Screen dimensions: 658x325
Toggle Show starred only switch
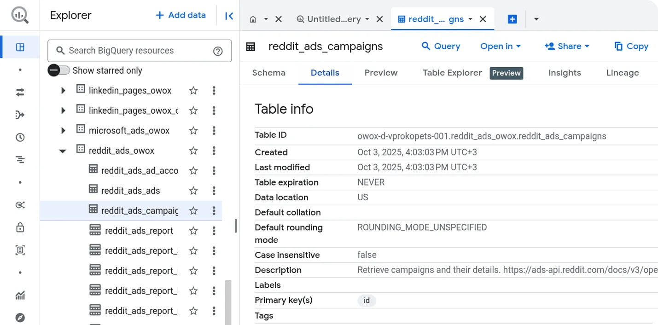tap(59, 70)
